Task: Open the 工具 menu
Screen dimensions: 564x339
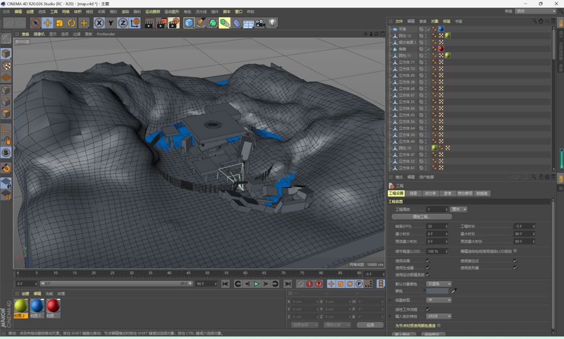Action: click(x=54, y=11)
